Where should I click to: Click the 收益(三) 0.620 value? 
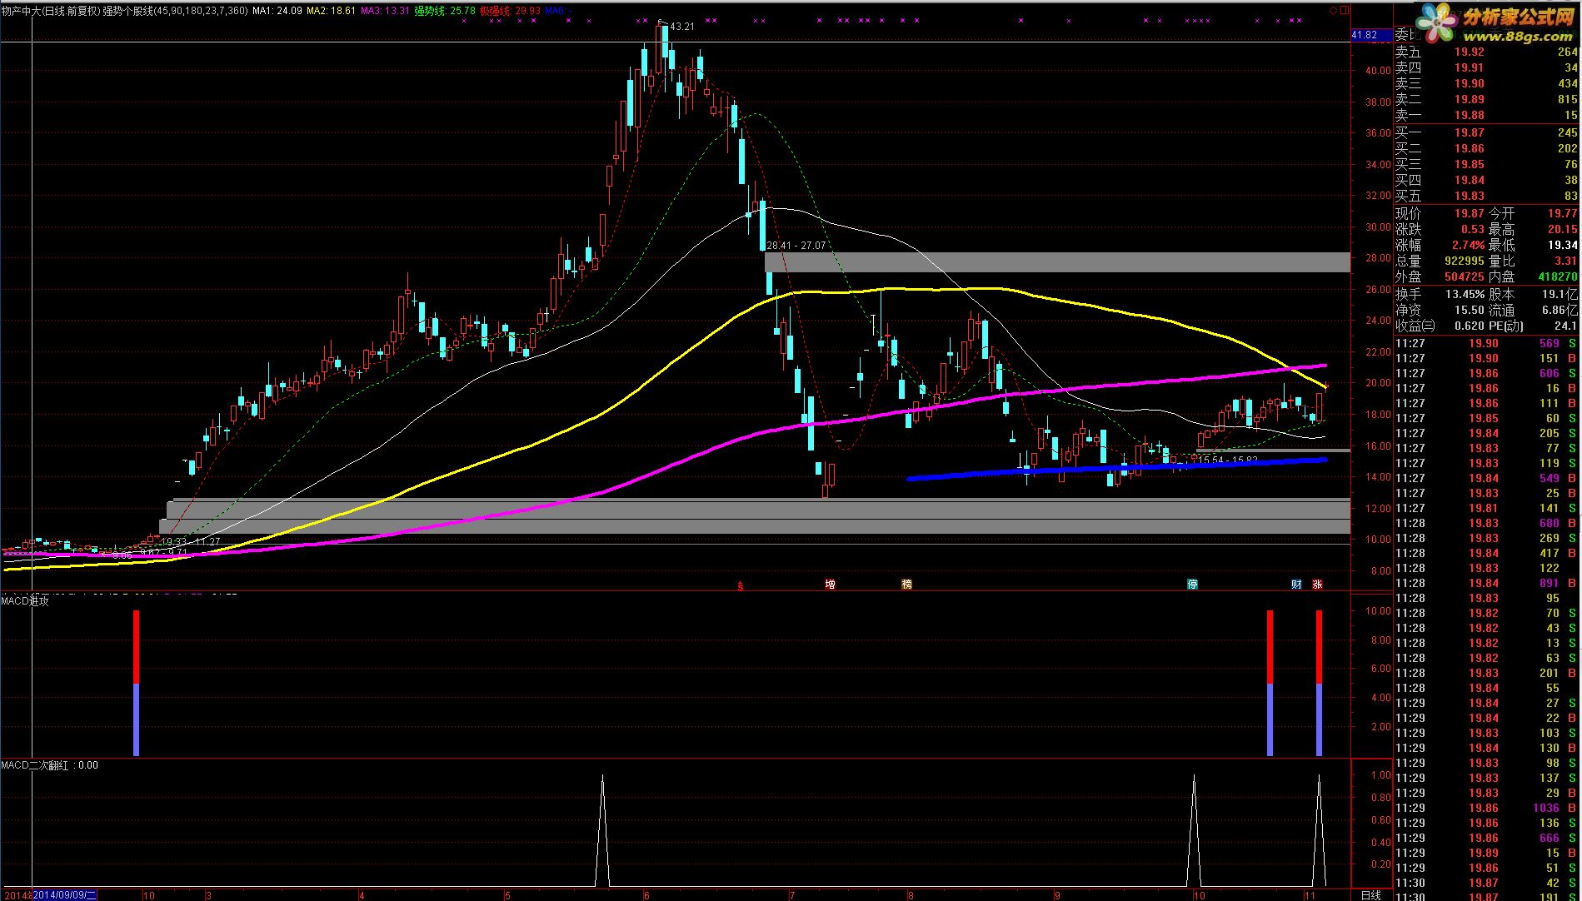[x=1470, y=326]
